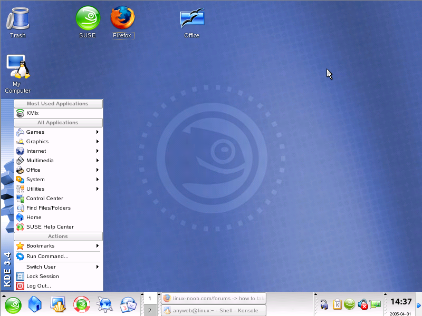Viewport: 422px width, 316px height.
Task: Activate the linux-noob.com Firefox taskbar entry
Action: point(214,299)
